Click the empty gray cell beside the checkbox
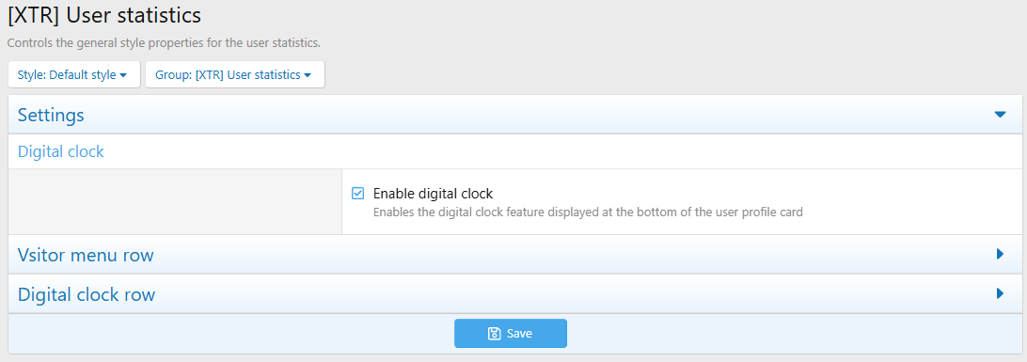The image size is (1027, 362). pyautogui.click(x=175, y=201)
